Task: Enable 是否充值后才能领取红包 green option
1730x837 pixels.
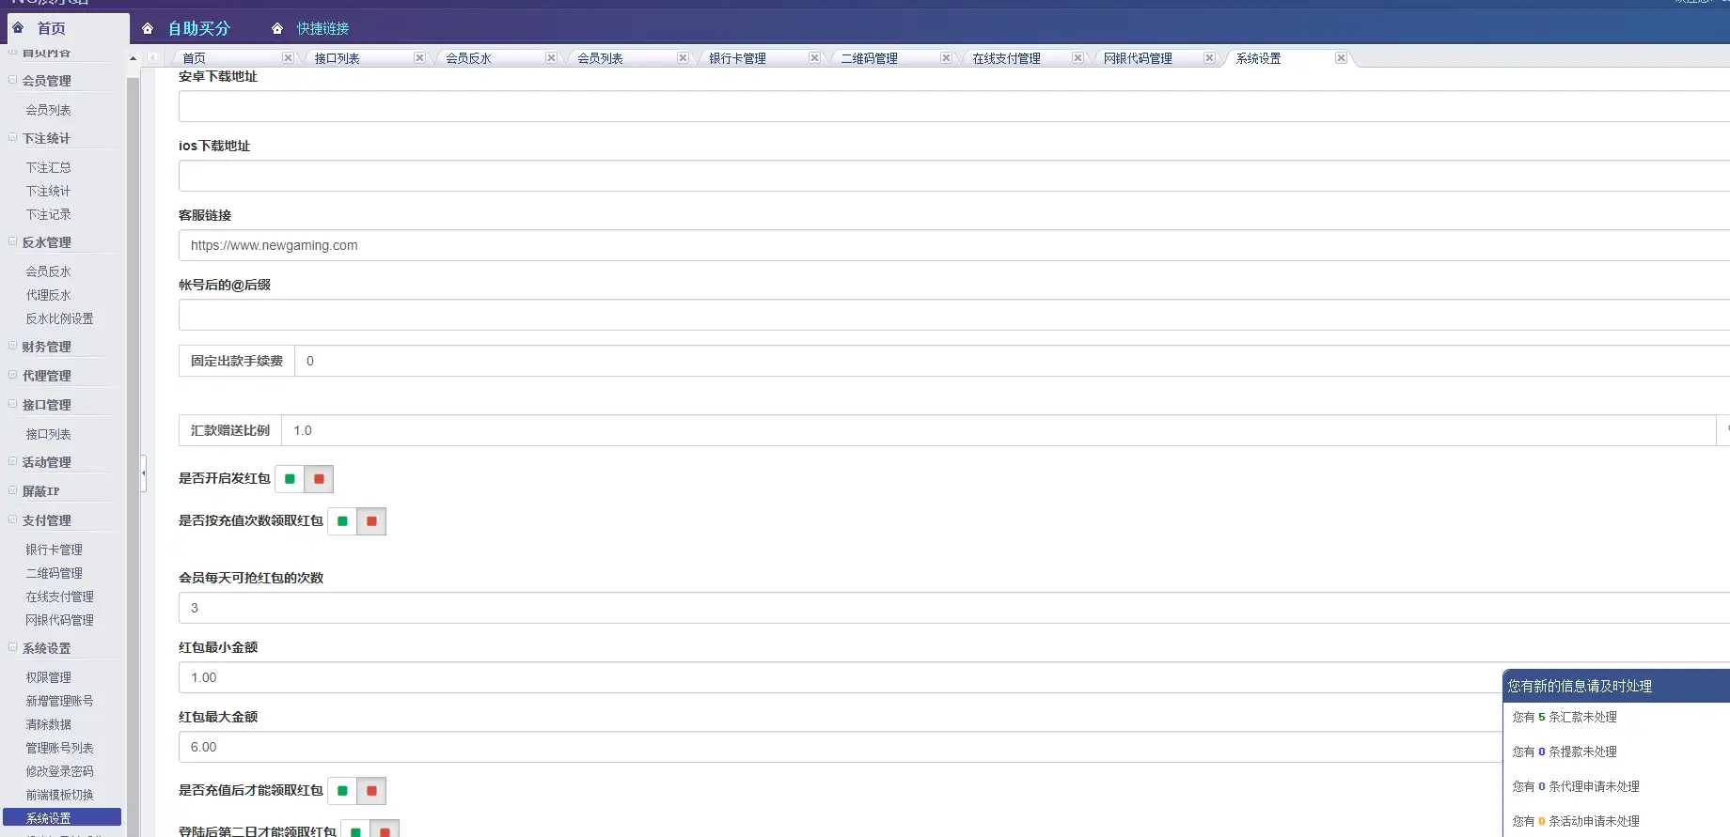Action: coord(342,791)
